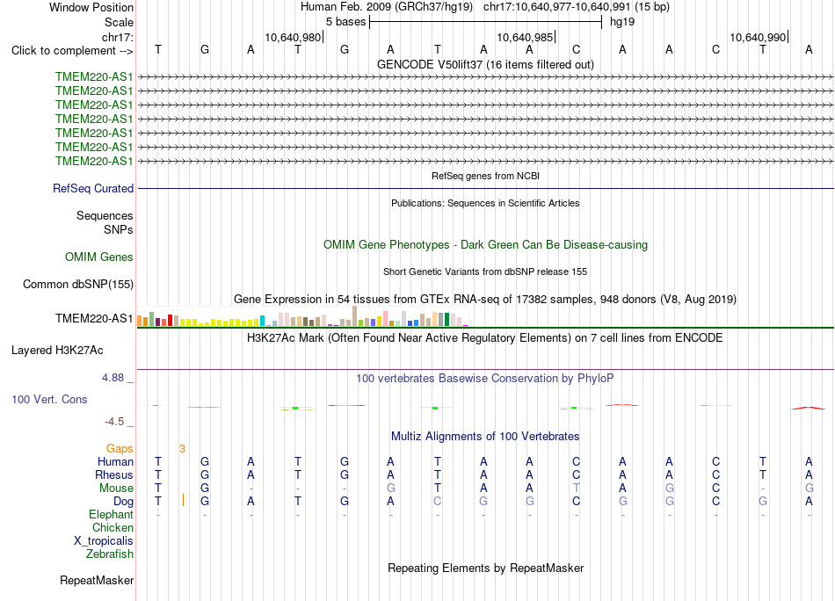Click the OMIM Gene Phenotypes title

(x=485, y=245)
